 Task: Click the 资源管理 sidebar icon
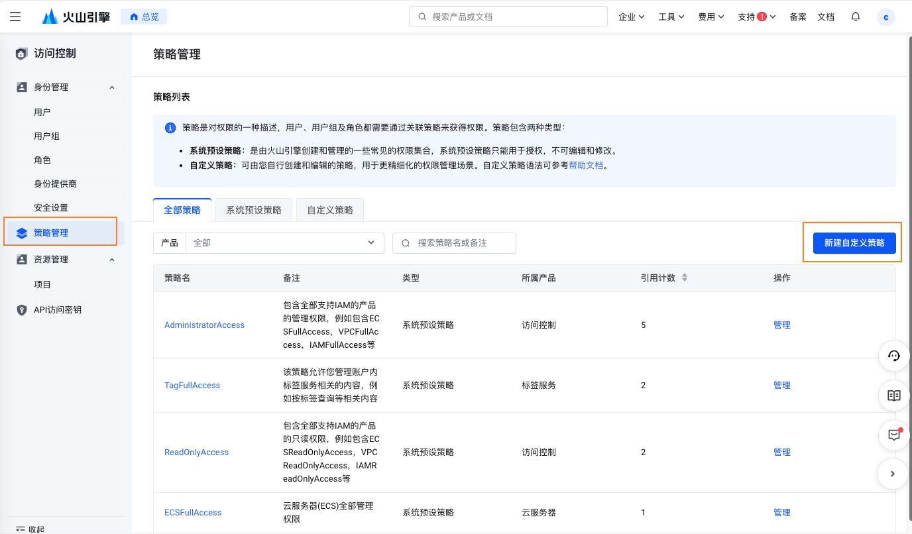point(22,260)
